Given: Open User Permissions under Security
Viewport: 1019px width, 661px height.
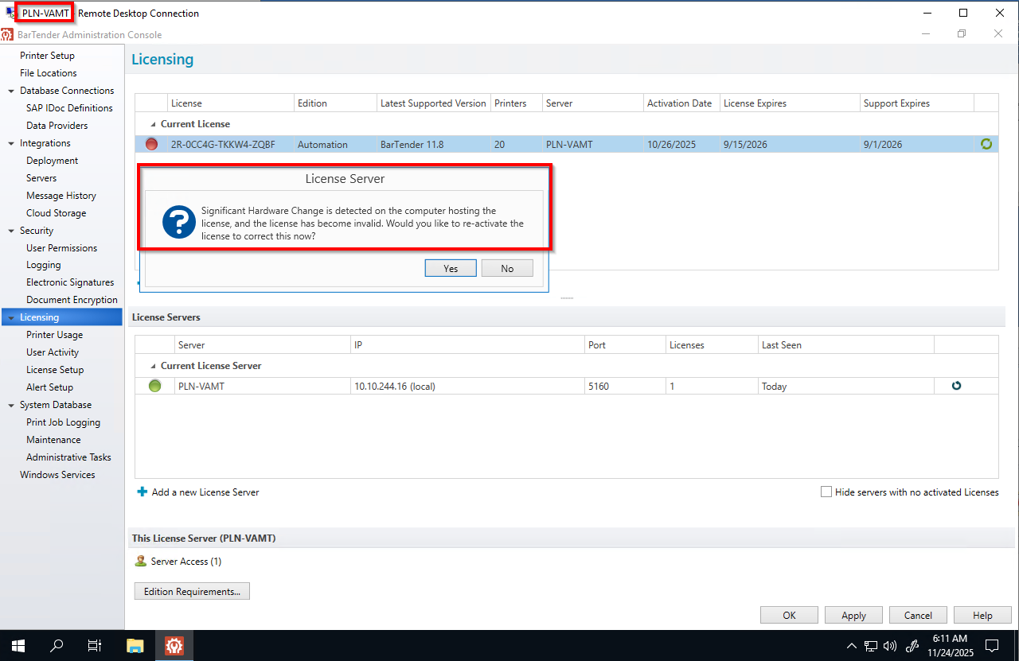Looking at the screenshot, I should [61, 248].
